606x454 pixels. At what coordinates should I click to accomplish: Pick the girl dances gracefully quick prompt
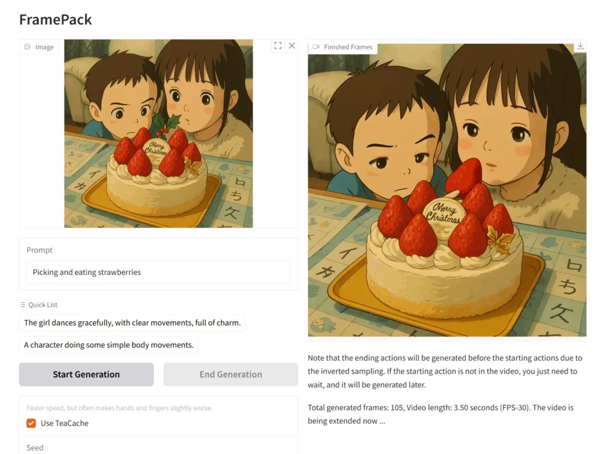click(133, 323)
